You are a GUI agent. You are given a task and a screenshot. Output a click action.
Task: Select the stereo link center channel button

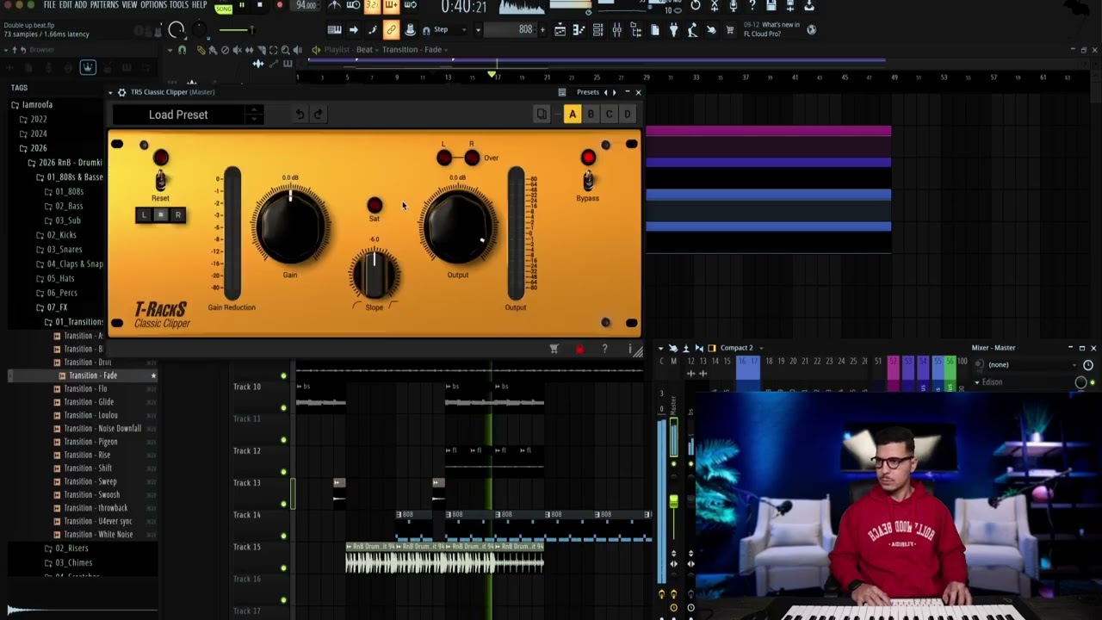click(160, 214)
